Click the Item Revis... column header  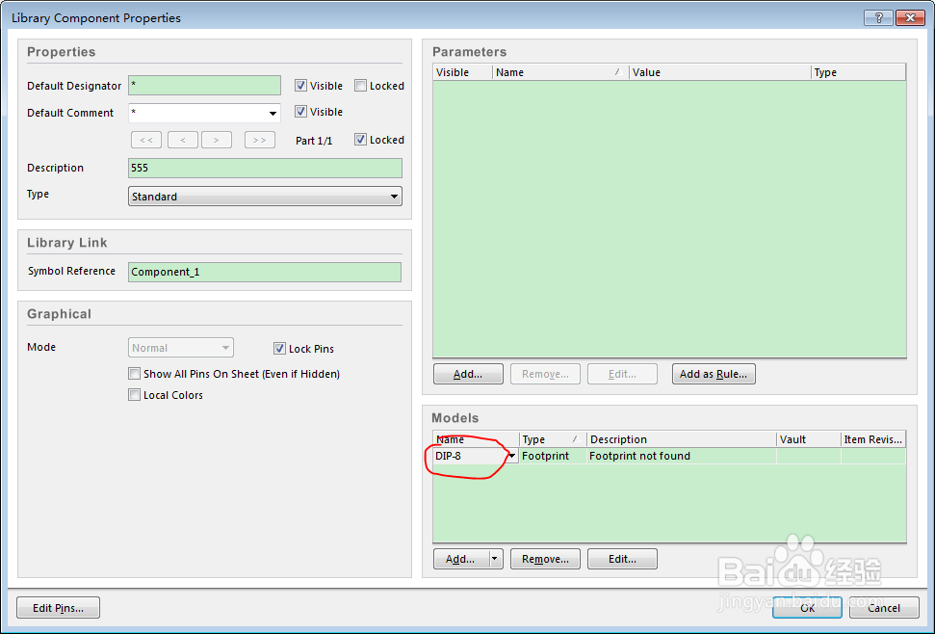(873, 439)
